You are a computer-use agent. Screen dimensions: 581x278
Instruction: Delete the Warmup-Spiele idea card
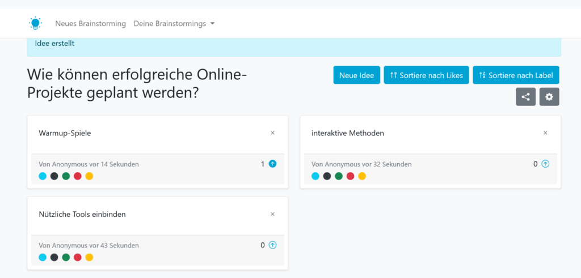[x=273, y=132]
